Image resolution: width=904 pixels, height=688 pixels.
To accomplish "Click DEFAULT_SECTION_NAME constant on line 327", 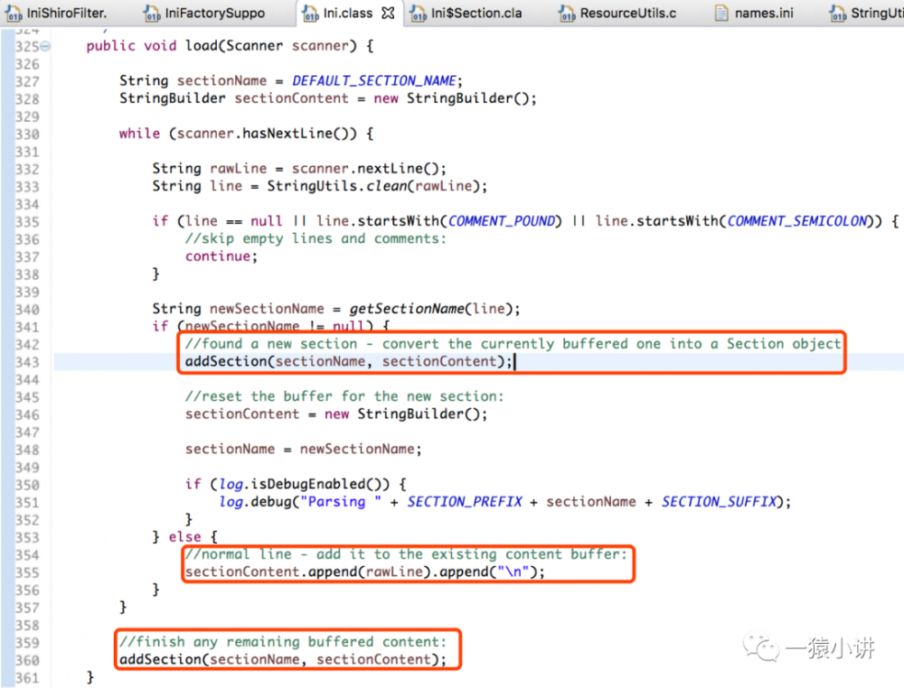I will pyautogui.click(x=374, y=80).
